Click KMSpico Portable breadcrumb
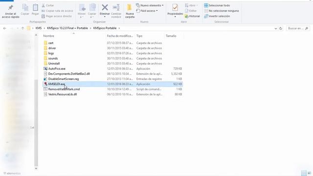Viewport: 313px width, 176px height. click(105, 28)
